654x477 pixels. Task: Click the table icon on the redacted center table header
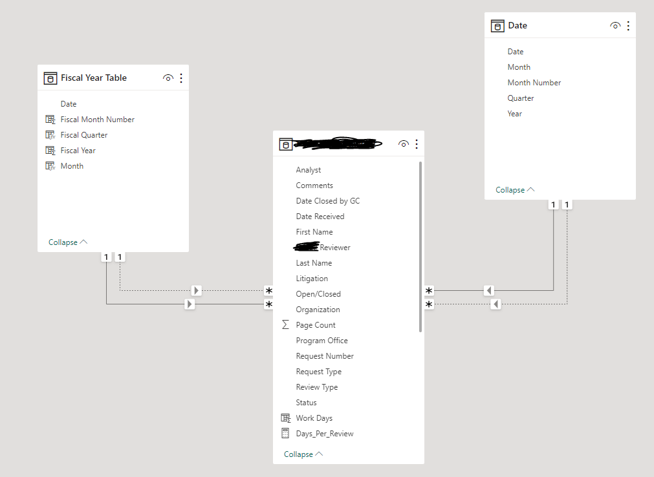[x=286, y=143]
